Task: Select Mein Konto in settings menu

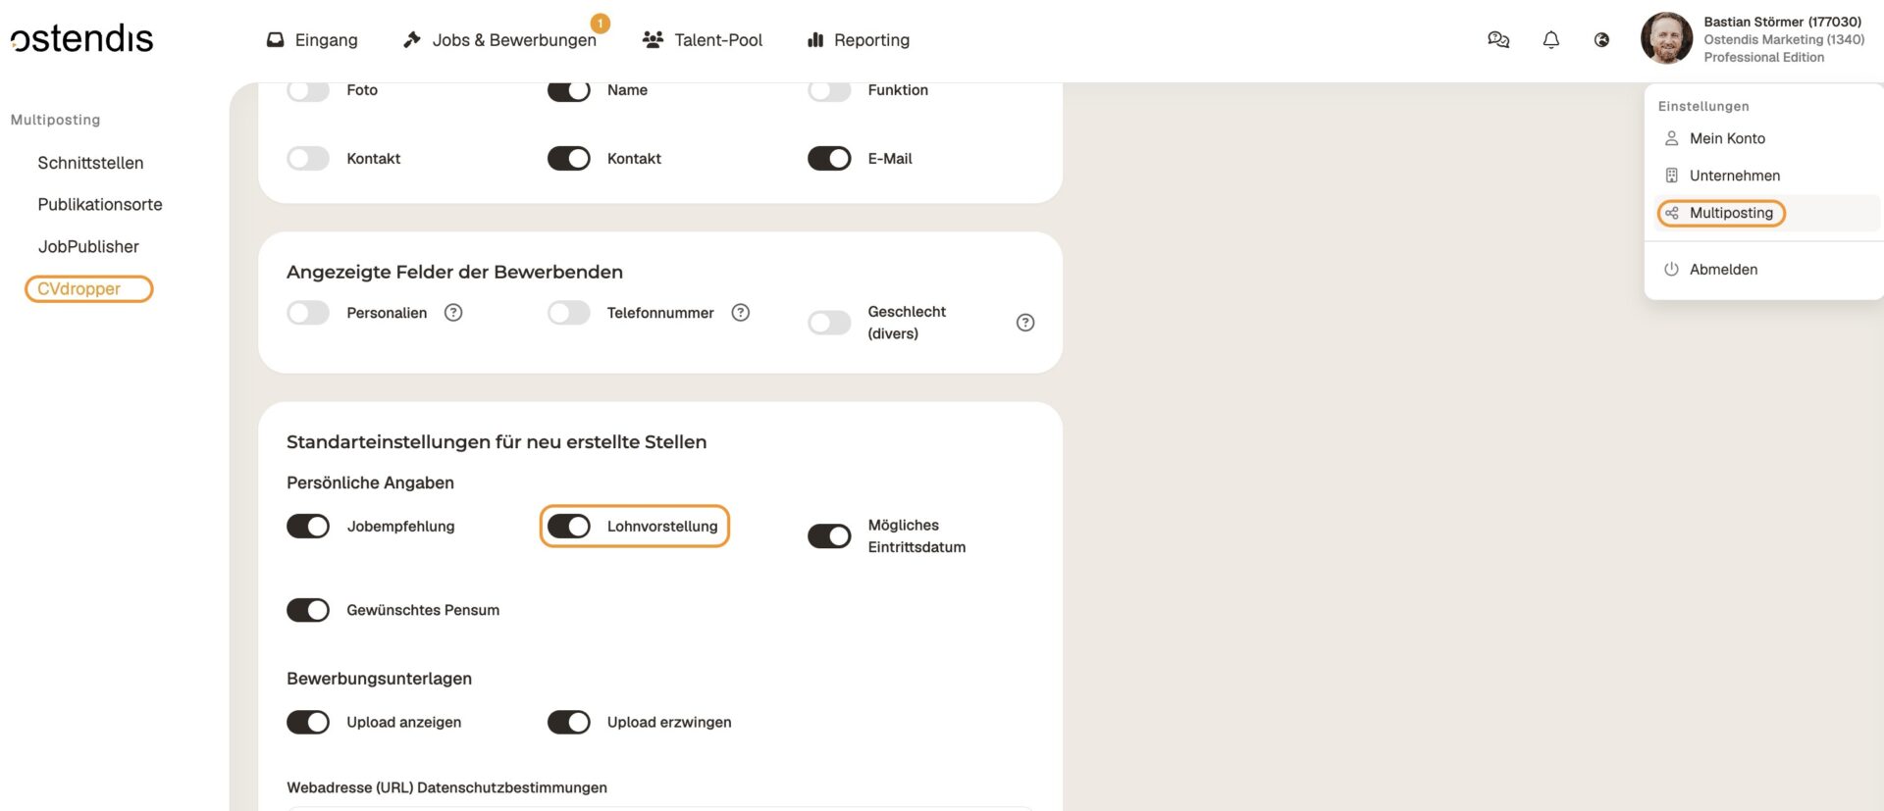Action: (1726, 138)
